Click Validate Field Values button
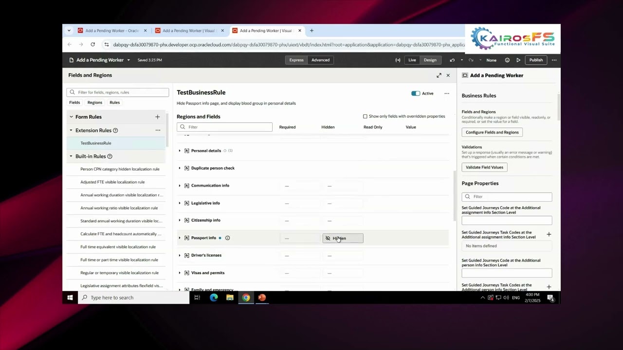Viewport: 623px width, 350px height. pos(484,167)
